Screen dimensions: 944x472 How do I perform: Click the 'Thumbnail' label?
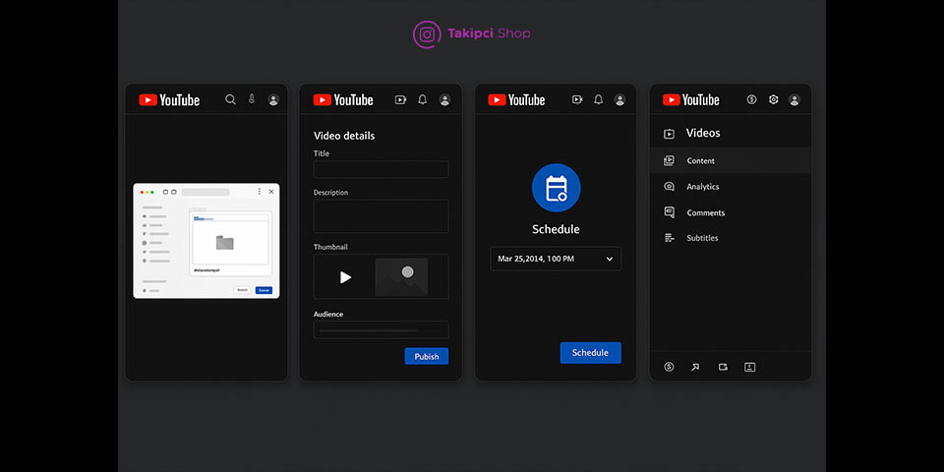tap(330, 247)
